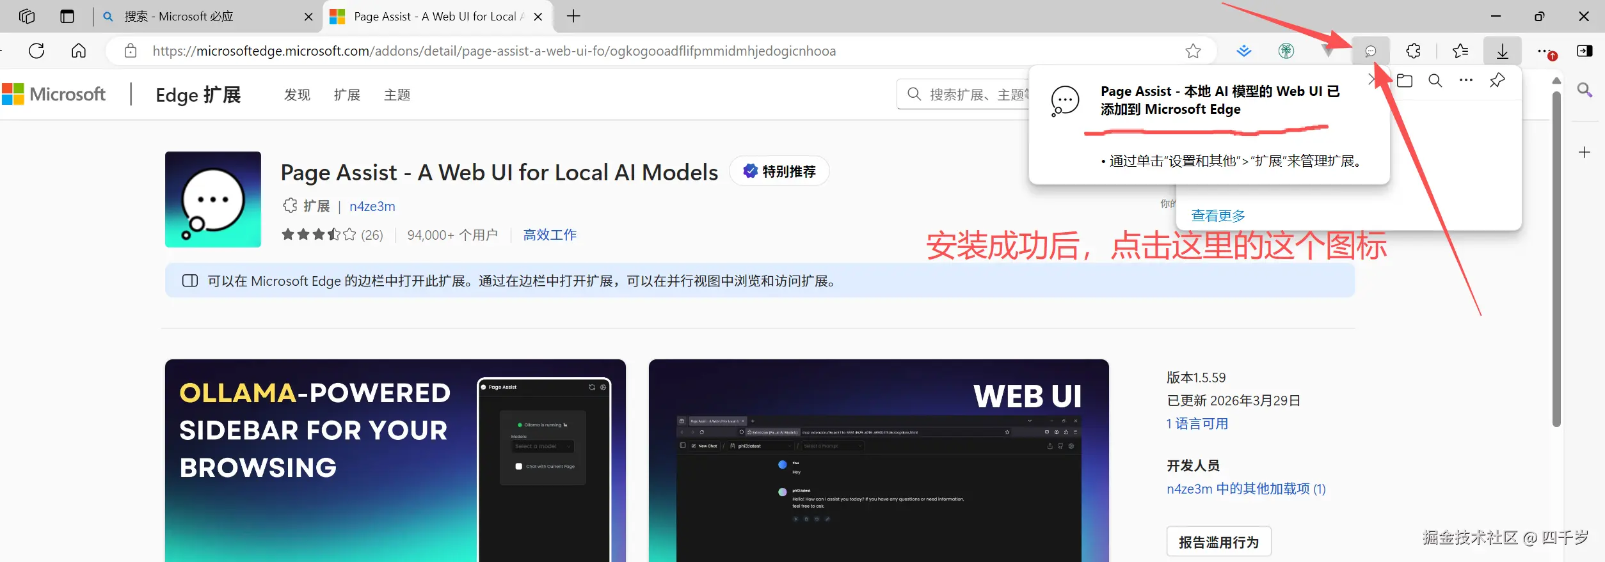Refresh the current page
The width and height of the screenshot is (1605, 562).
36,51
